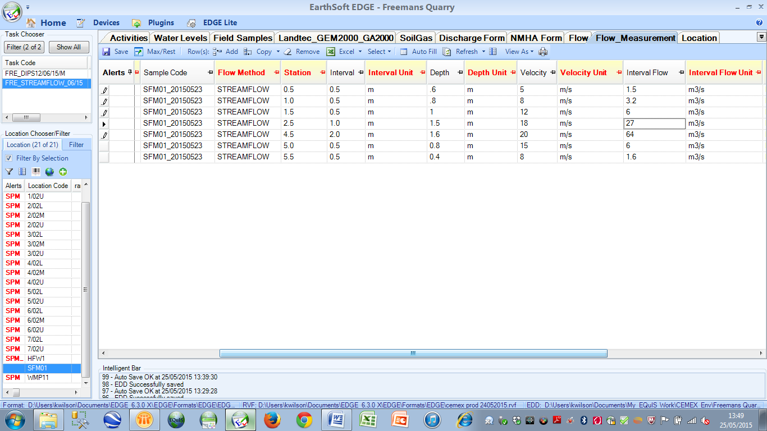Select location HFW1 in list
767x431 pixels.
point(43,359)
